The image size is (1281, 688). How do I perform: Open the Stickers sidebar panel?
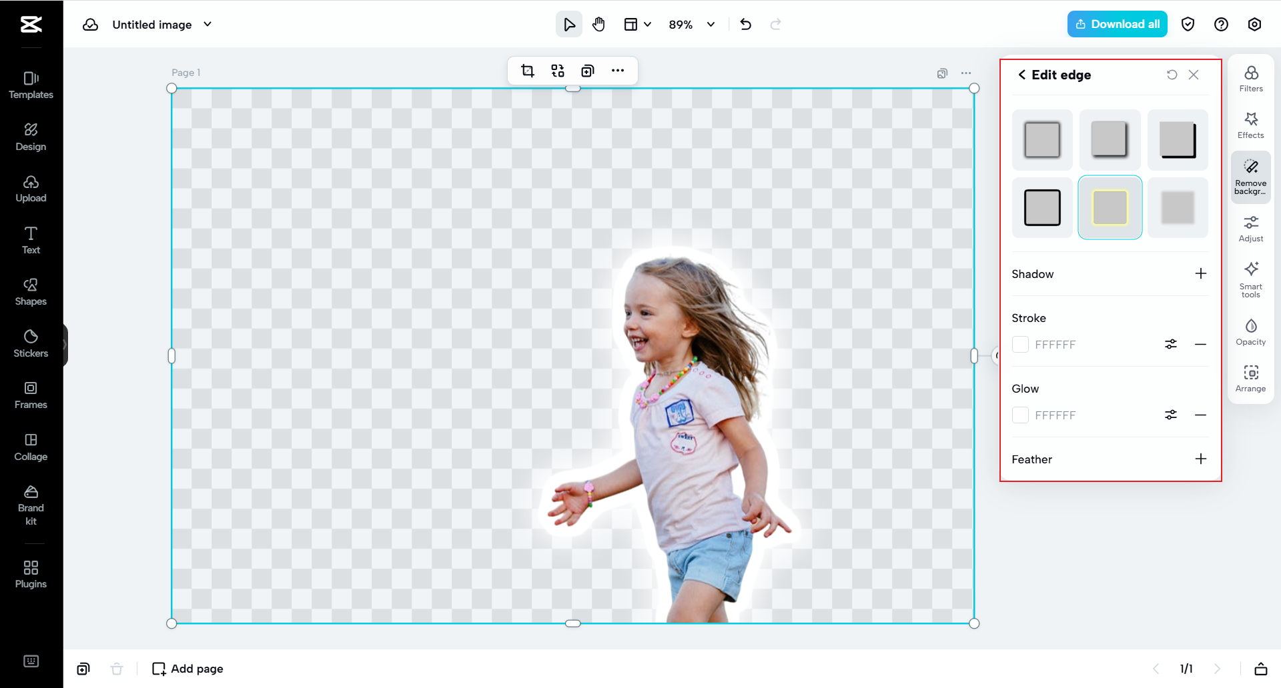[x=31, y=343]
